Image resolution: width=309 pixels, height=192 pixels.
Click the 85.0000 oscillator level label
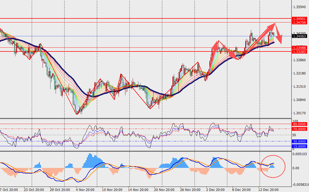click(300, 124)
